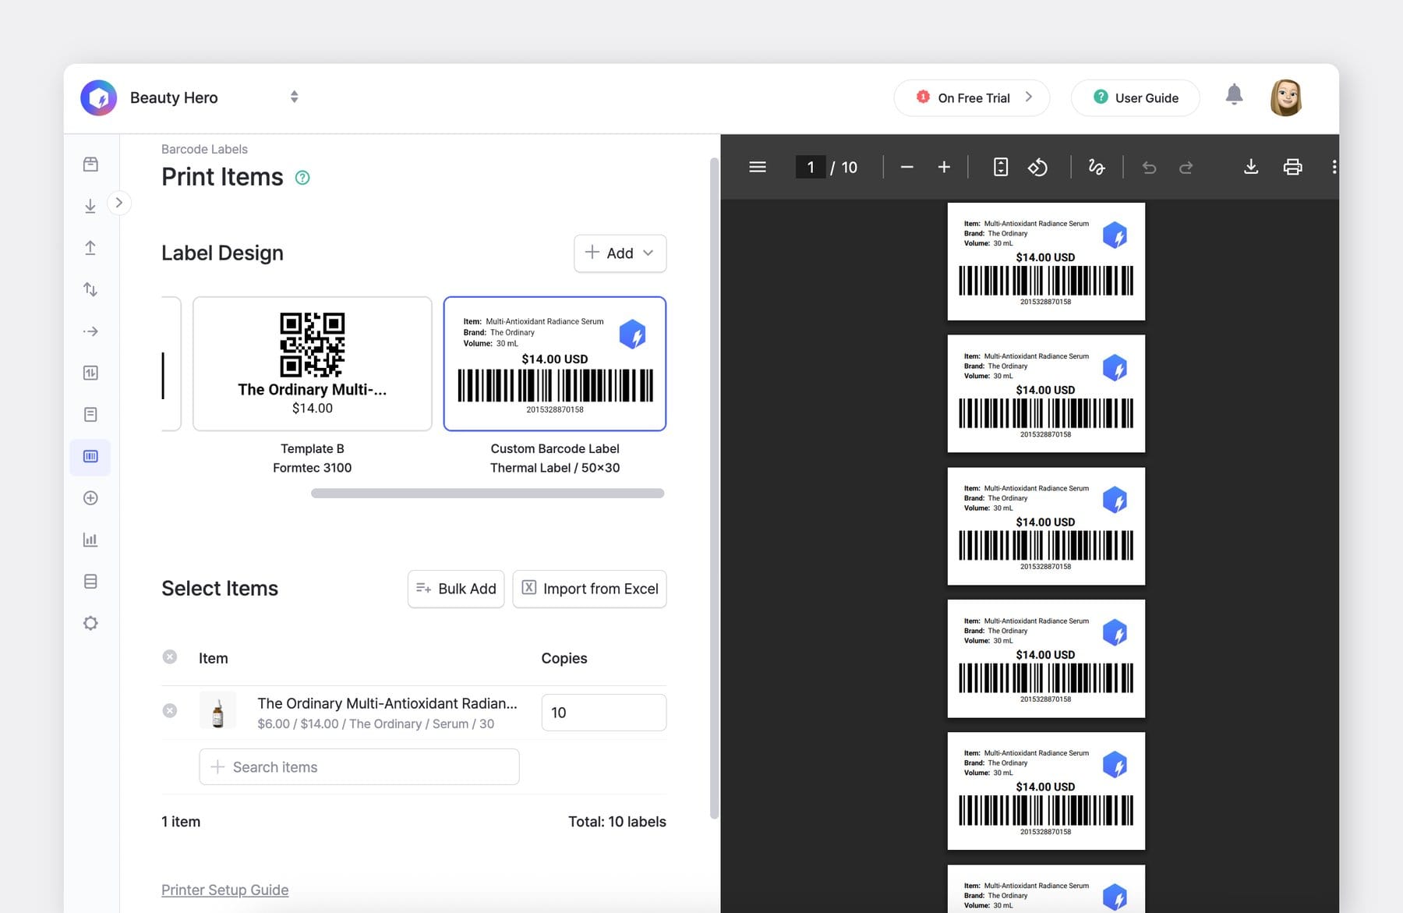Expand the collapsed sidebar with chevron arrow

(119, 202)
